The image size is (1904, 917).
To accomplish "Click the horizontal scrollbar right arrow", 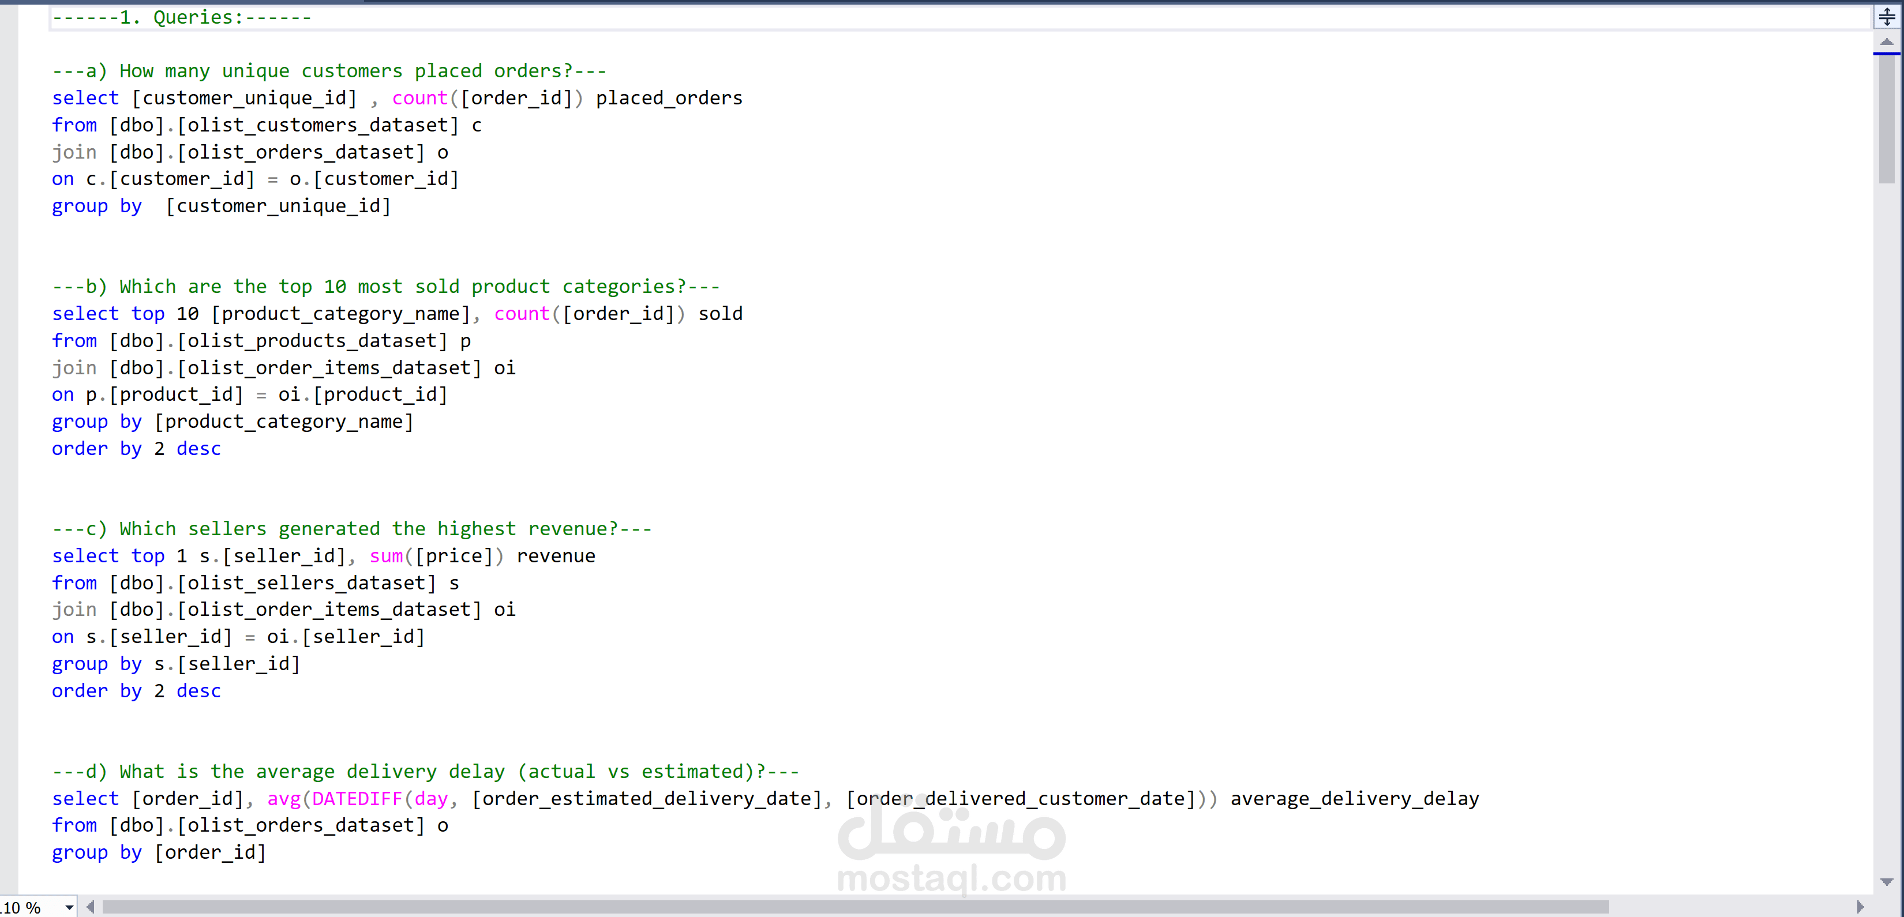I will click(x=1860, y=907).
